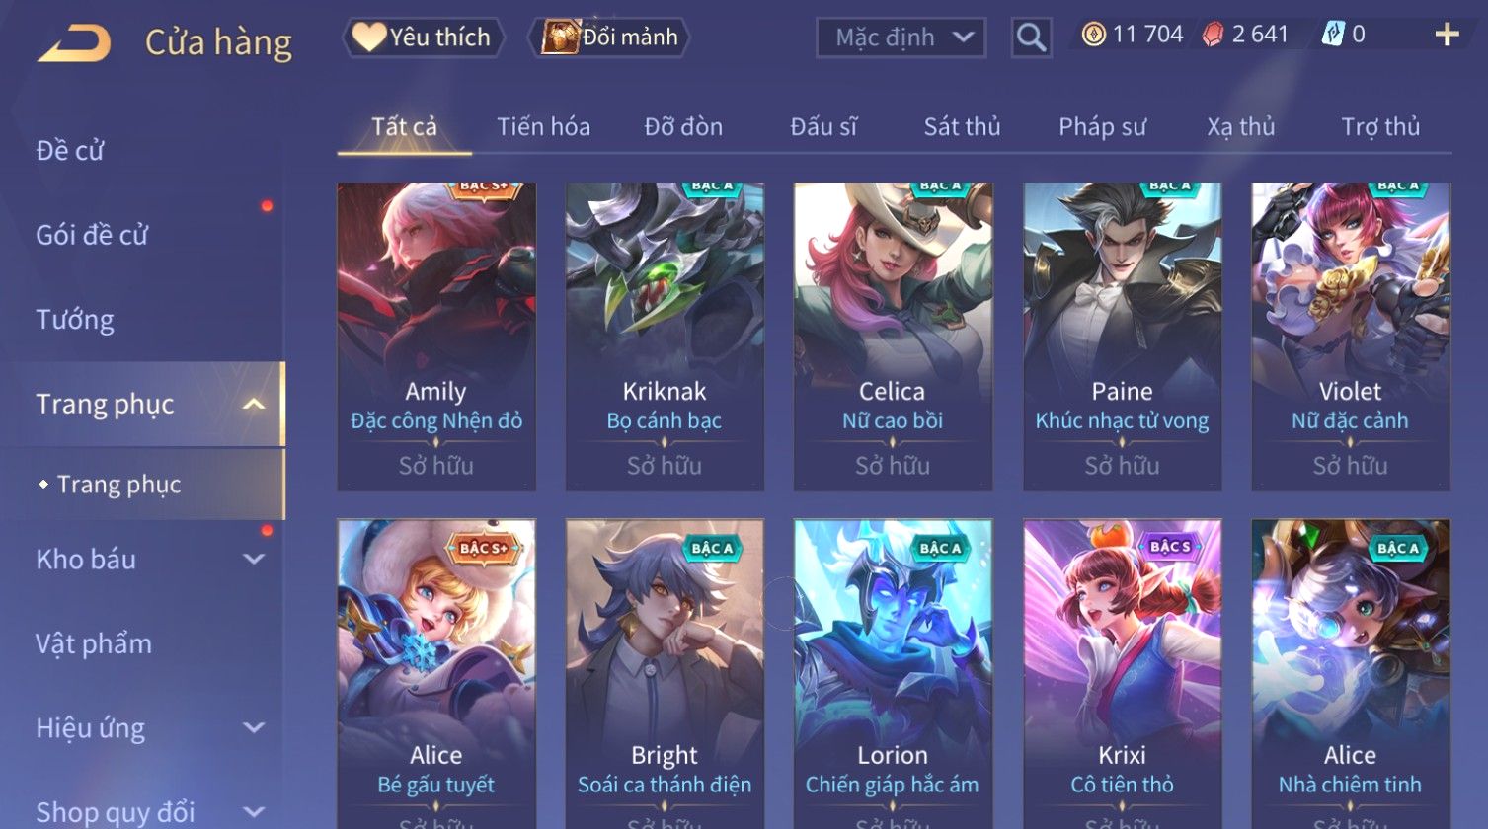Click the plus icon to add currency
The height and width of the screenshot is (829, 1488).
click(1447, 35)
